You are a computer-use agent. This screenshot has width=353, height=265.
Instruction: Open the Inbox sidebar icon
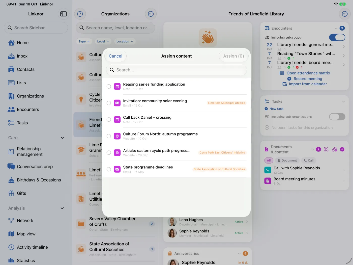pos(11,56)
